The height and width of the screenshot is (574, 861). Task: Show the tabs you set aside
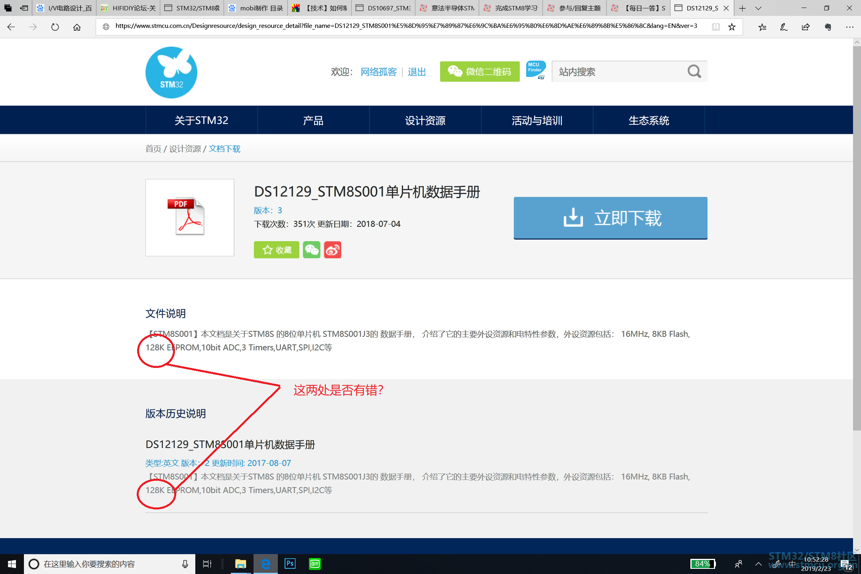pos(8,8)
